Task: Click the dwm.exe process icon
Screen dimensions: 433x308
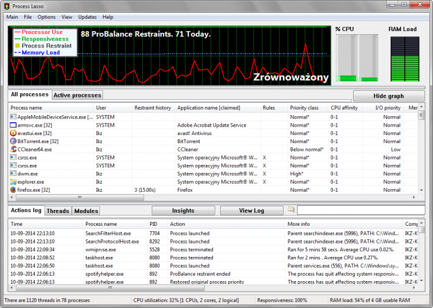Action: click(13, 173)
